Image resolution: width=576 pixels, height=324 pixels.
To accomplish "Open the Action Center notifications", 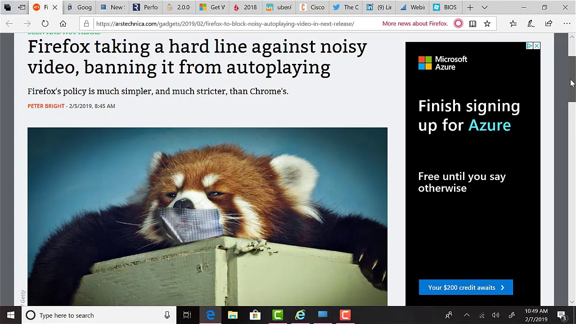I will [562, 315].
